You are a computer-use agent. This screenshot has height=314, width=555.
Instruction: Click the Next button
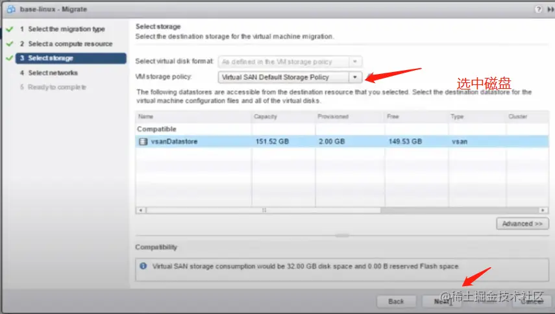[x=442, y=301]
